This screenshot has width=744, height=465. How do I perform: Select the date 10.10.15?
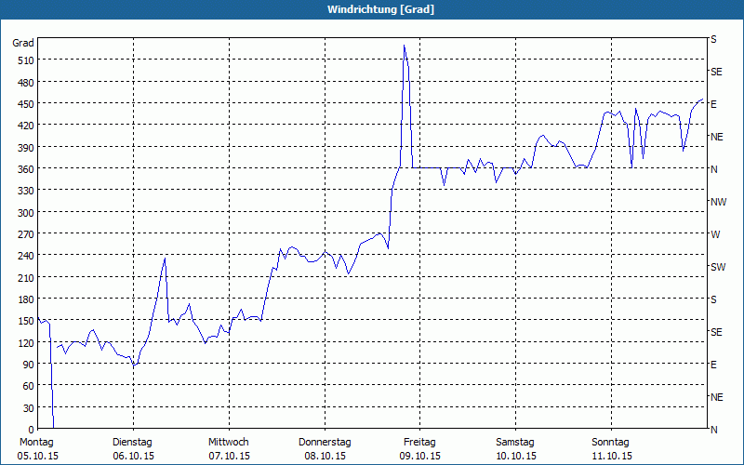[x=516, y=456]
